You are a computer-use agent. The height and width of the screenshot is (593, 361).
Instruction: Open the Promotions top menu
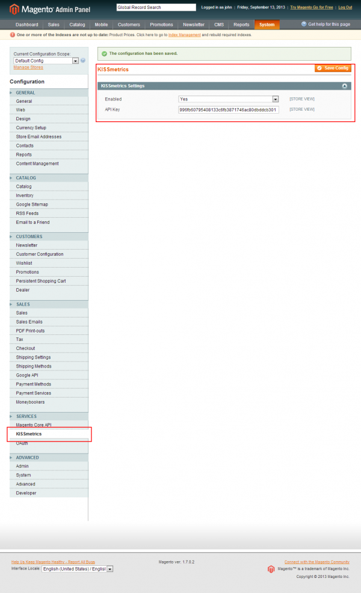[x=162, y=25]
